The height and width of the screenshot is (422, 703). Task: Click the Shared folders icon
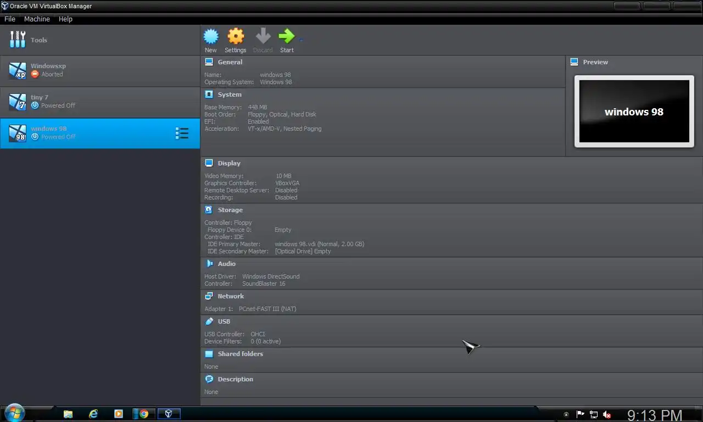(x=209, y=354)
